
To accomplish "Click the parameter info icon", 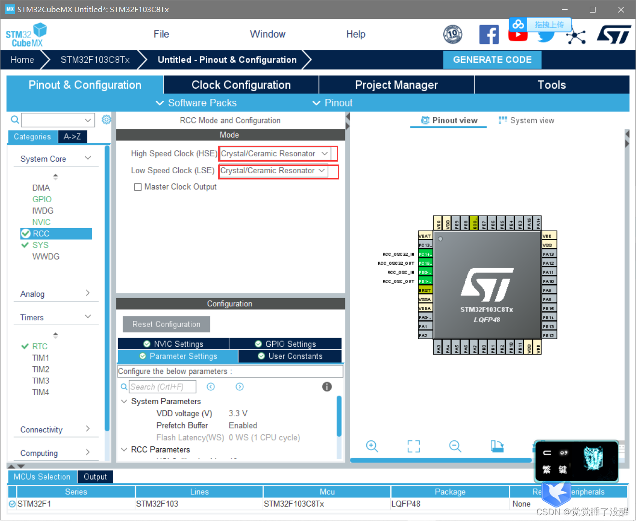I will click(x=327, y=386).
